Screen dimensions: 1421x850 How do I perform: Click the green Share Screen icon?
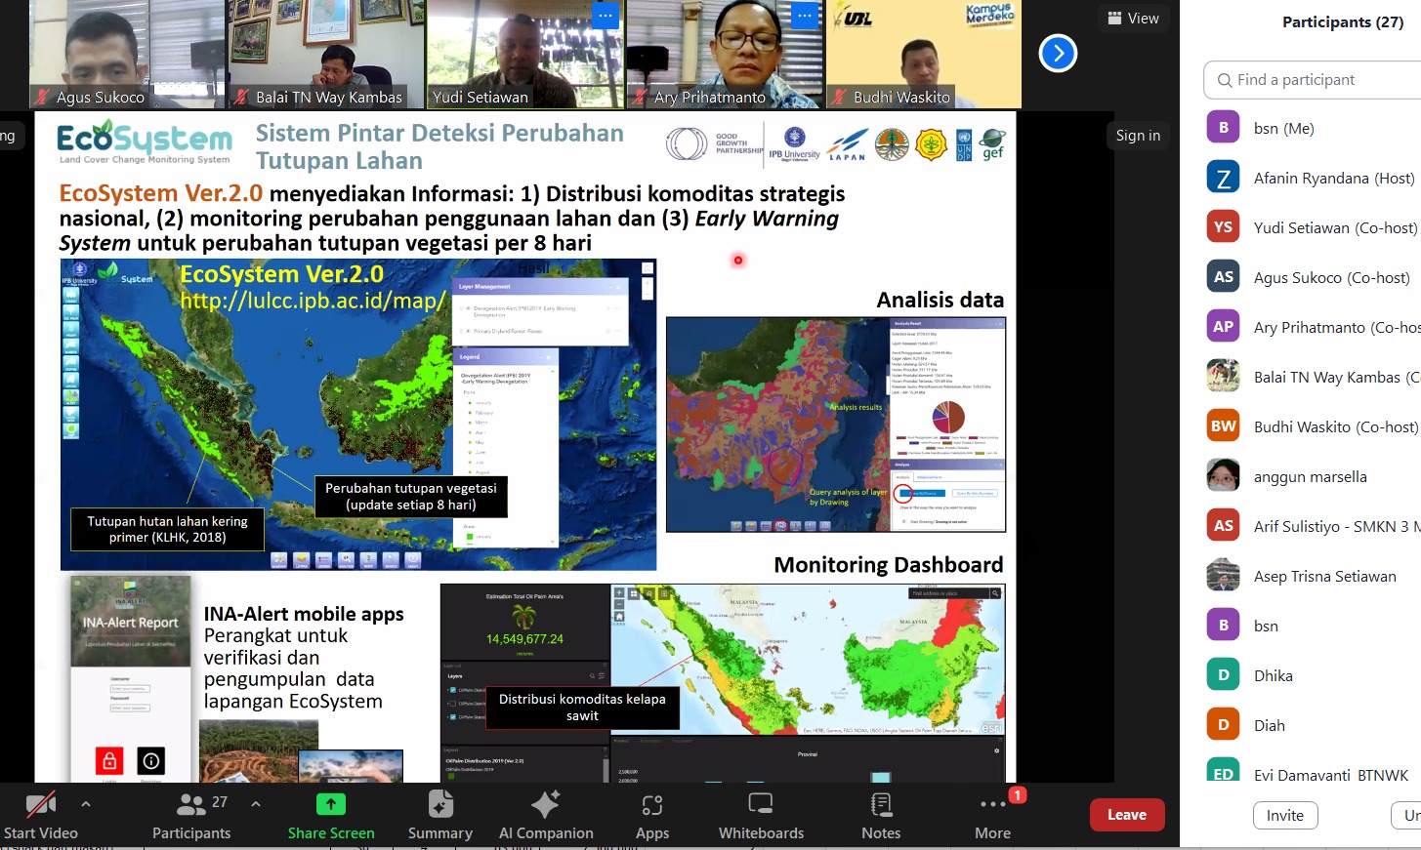331,804
